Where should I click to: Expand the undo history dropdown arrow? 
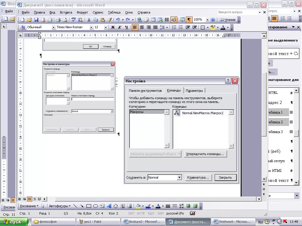point(123,20)
